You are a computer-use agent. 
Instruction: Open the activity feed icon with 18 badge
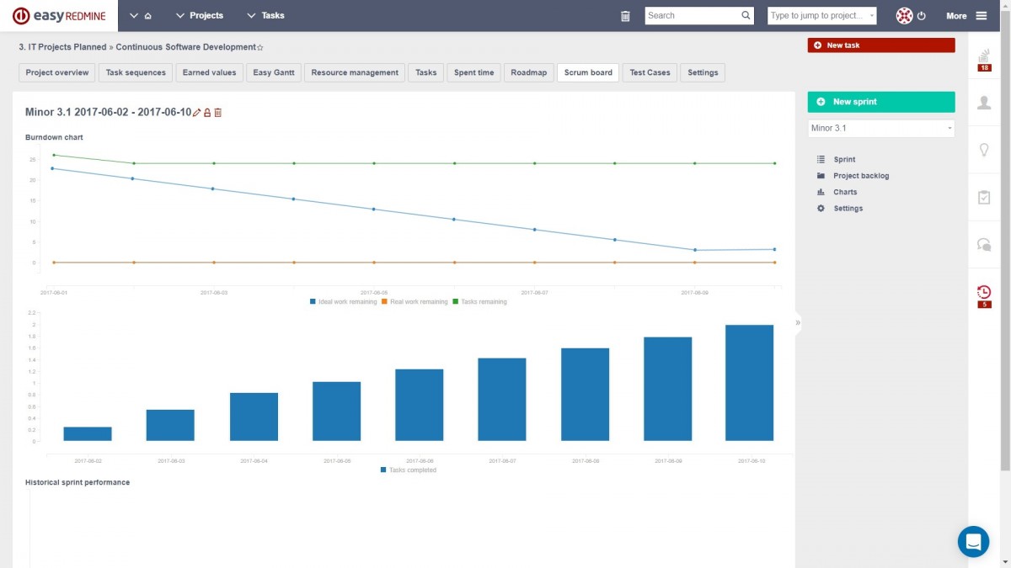coord(983,60)
